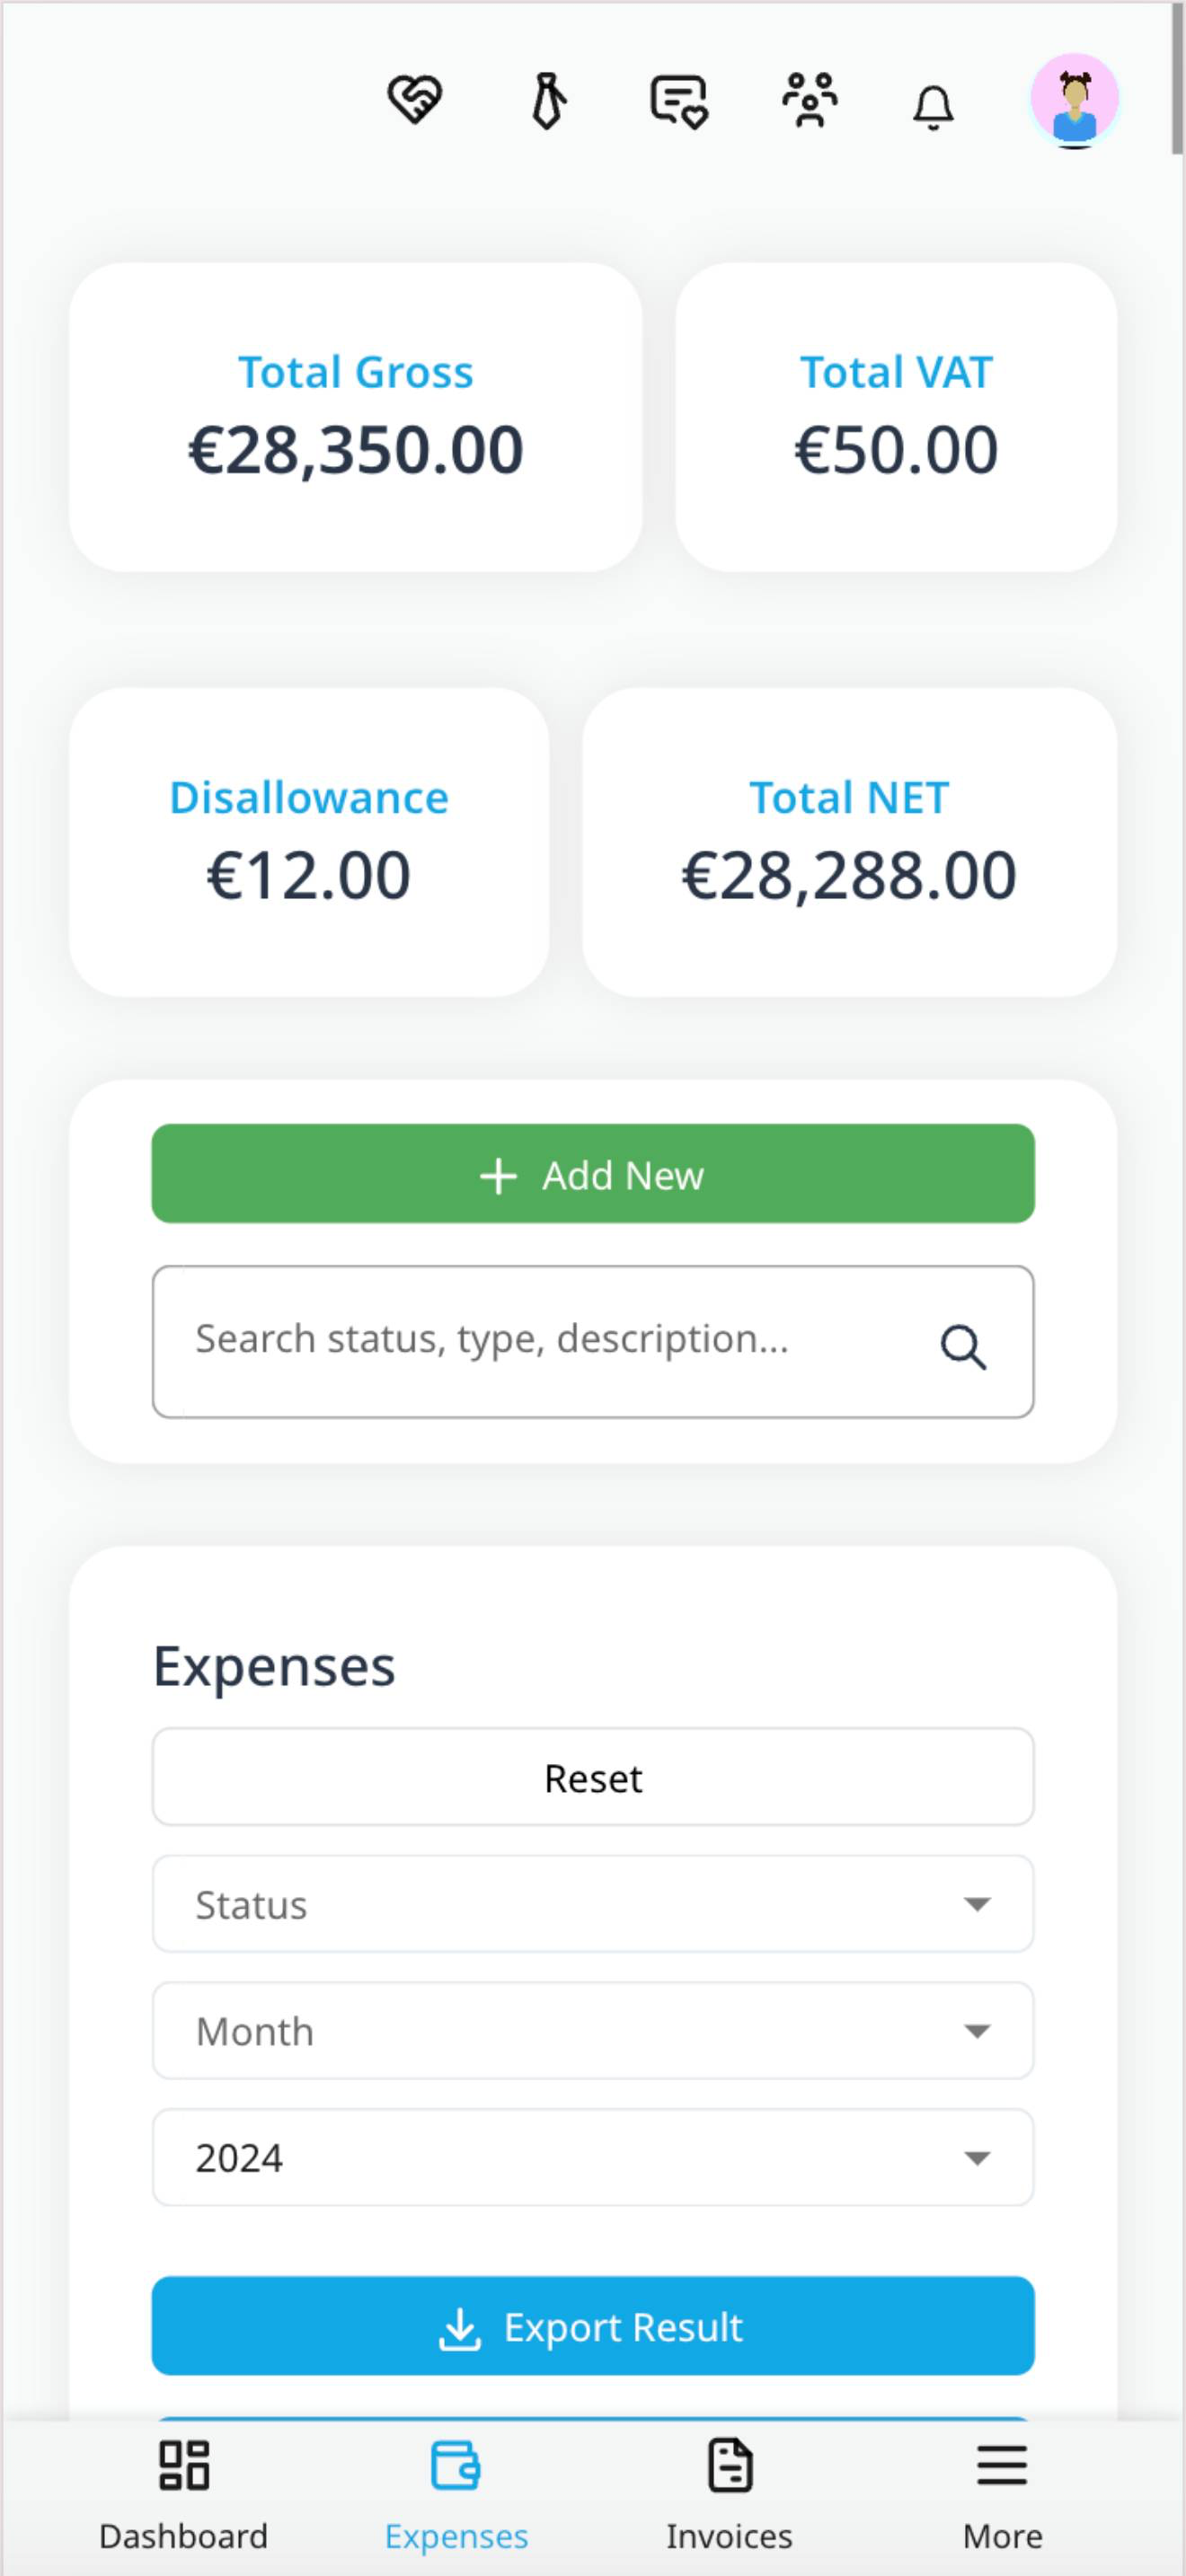The height and width of the screenshot is (2576, 1186).
Task: Click the necktie icon in header
Action: (547, 100)
